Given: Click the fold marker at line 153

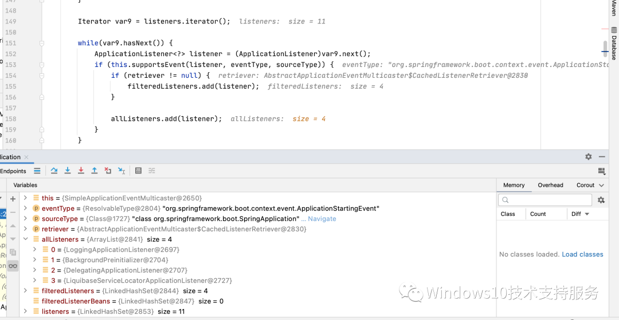Looking at the screenshot, I should click(42, 65).
